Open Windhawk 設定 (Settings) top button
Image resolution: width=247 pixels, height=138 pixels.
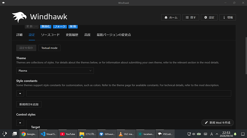click(209, 17)
